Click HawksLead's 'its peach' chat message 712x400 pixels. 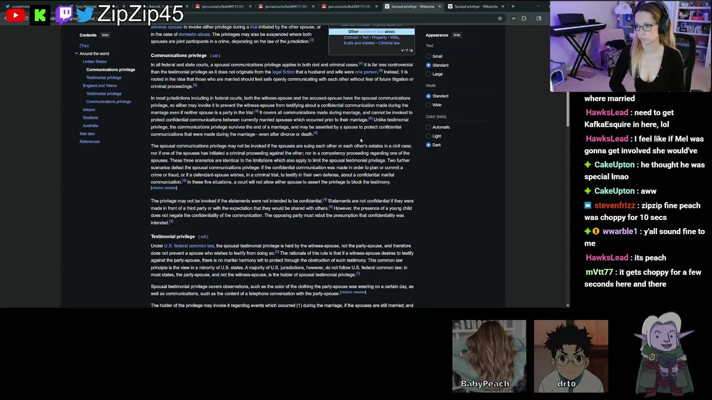626,258
